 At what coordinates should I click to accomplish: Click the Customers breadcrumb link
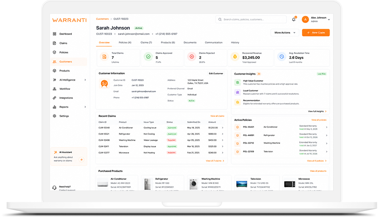102,19
